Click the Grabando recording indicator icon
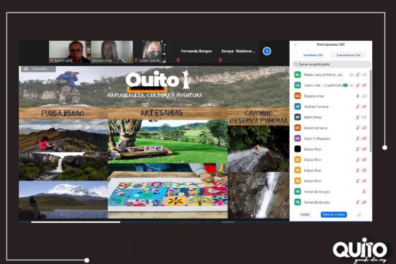Screen dimensions: 396x264 (x=26, y=69)
